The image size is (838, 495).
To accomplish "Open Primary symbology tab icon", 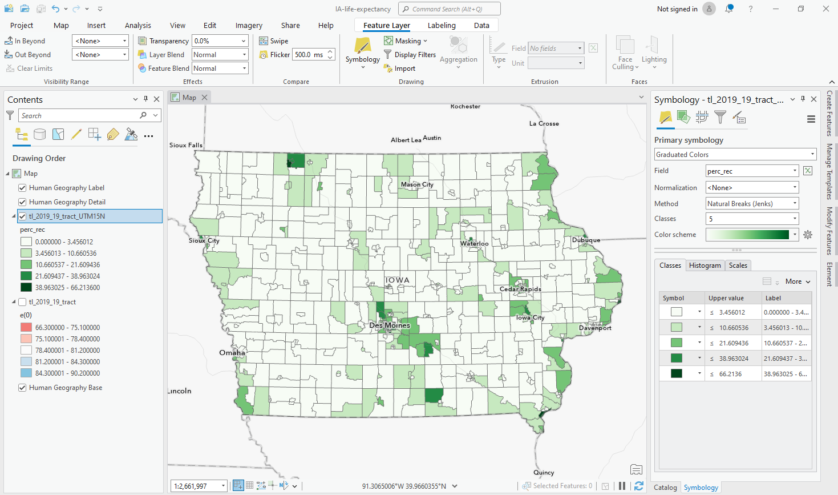I will (665, 118).
